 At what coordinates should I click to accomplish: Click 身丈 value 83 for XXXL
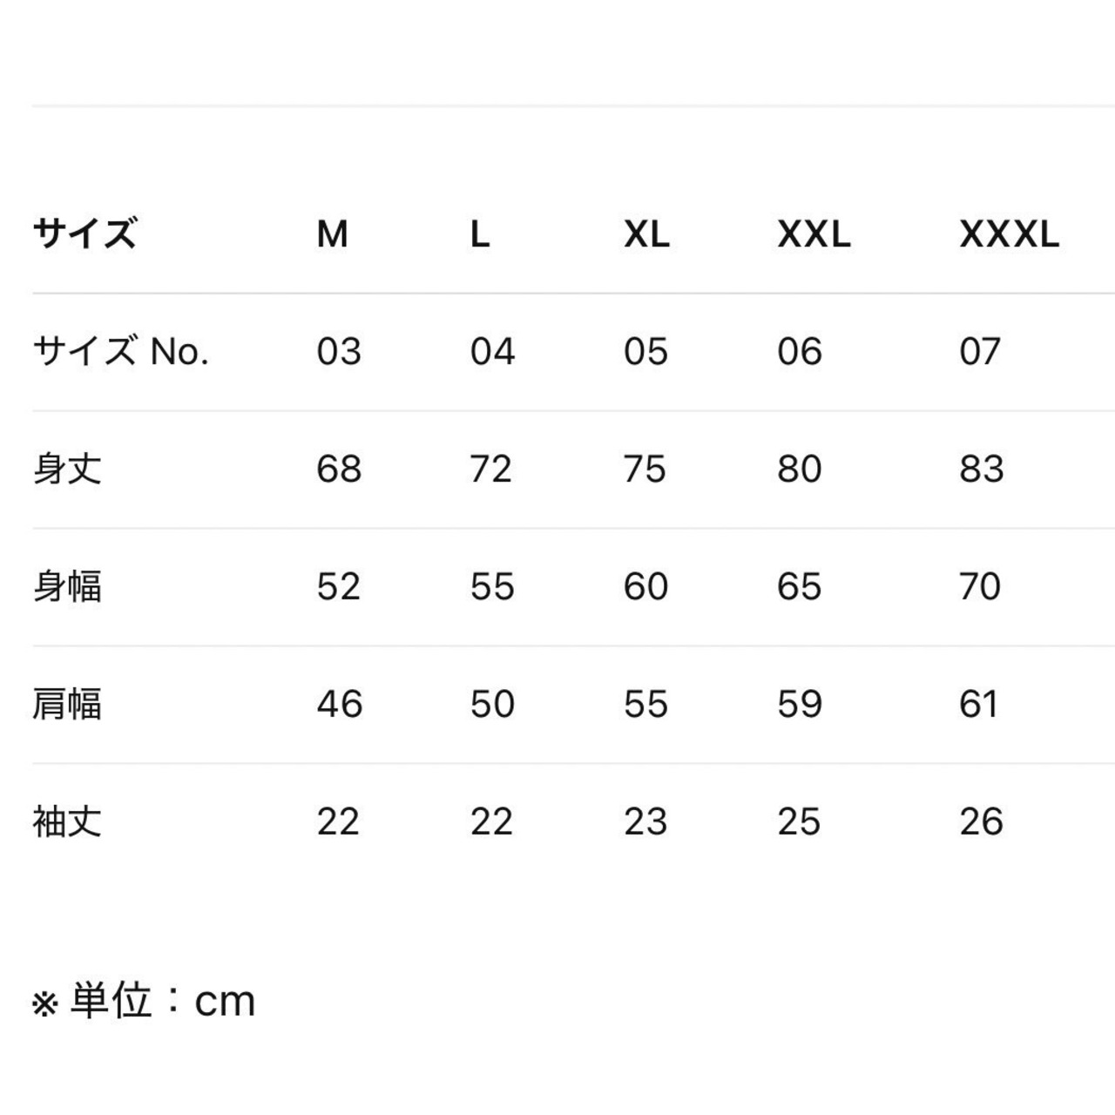[982, 470]
